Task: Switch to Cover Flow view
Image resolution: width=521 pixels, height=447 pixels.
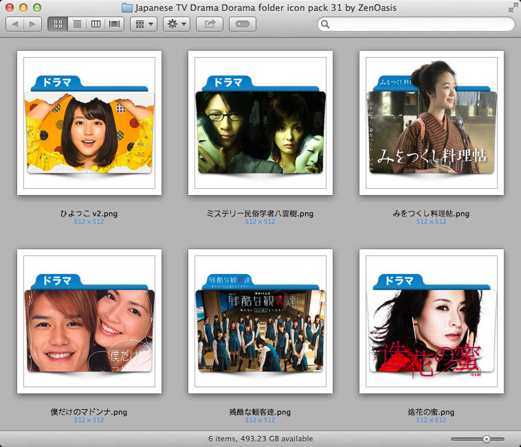Action: coord(114,24)
